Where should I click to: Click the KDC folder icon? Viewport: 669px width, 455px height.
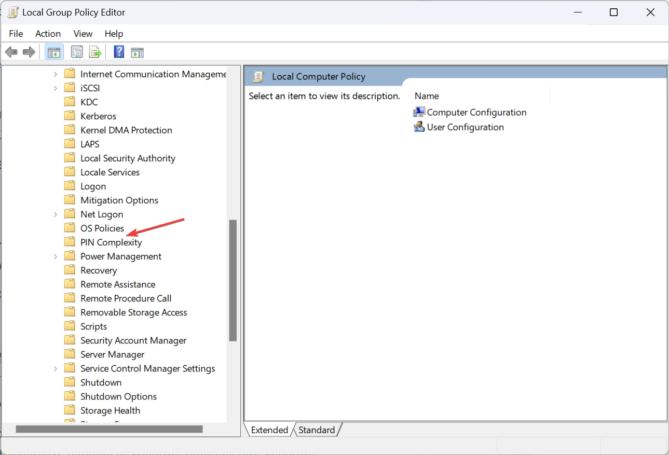(70, 102)
